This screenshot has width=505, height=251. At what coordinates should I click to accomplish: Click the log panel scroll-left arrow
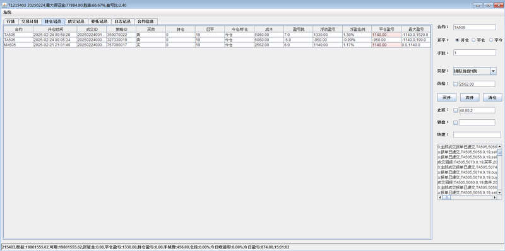439,197
